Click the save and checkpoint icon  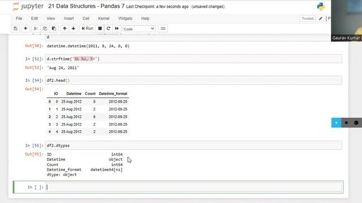(x=15, y=29)
